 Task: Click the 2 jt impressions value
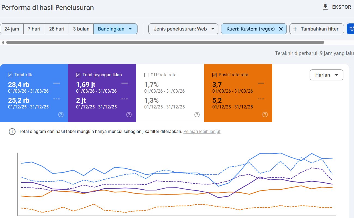pyautogui.click(x=81, y=101)
